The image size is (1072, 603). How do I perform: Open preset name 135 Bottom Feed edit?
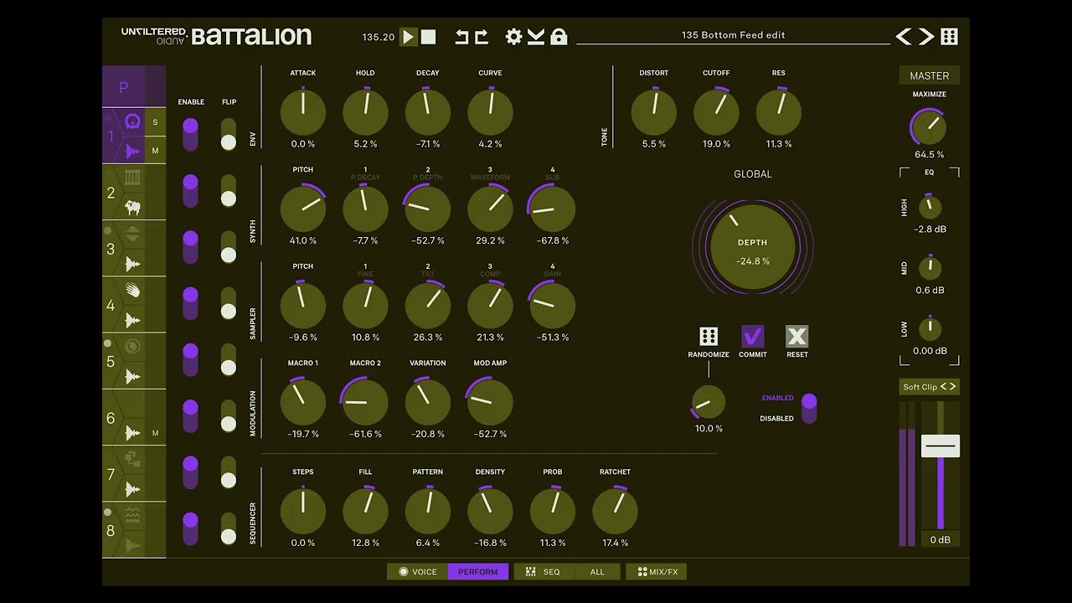(733, 35)
